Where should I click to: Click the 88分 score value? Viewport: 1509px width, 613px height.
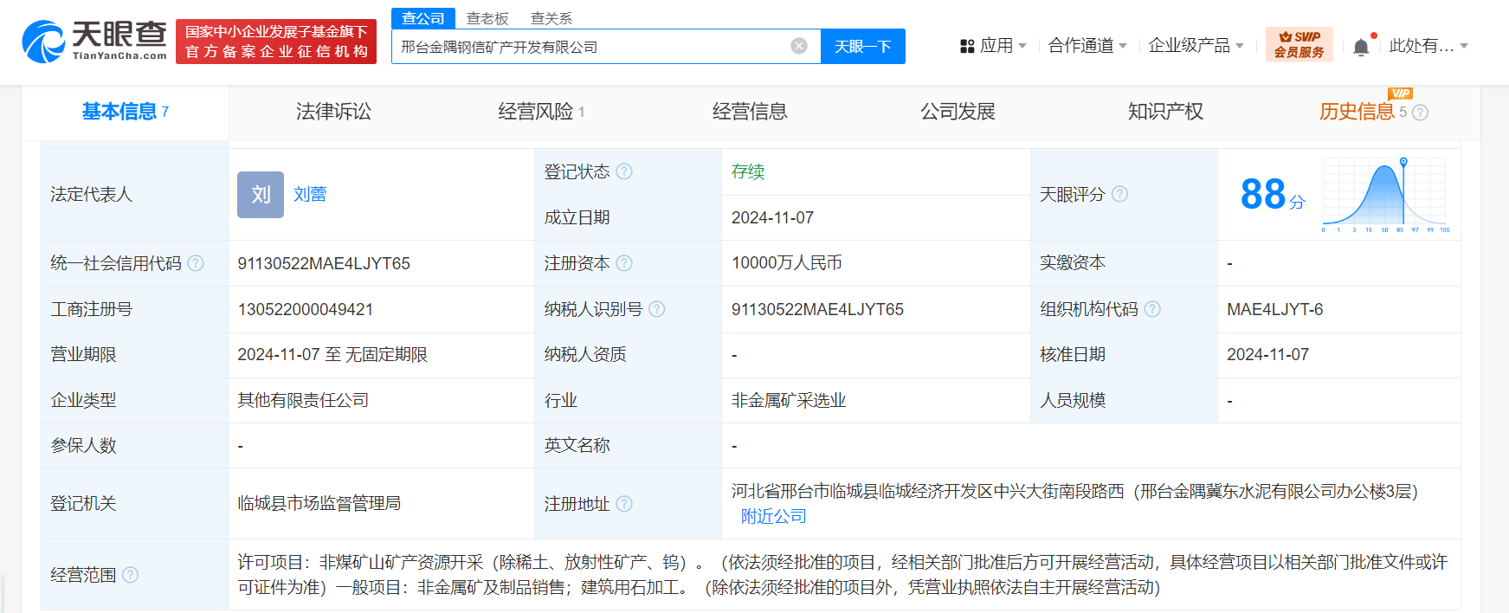pyautogui.click(x=1272, y=194)
